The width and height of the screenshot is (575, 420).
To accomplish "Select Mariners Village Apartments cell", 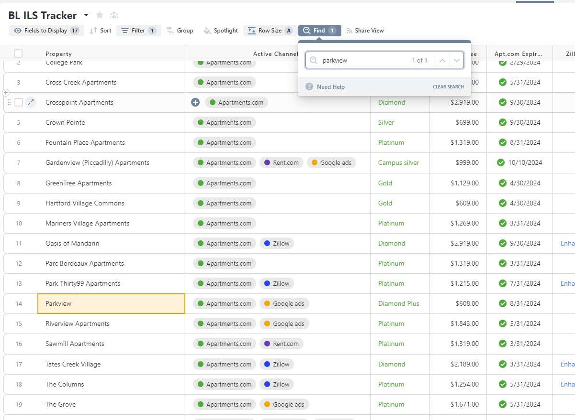I will (111, 223).
